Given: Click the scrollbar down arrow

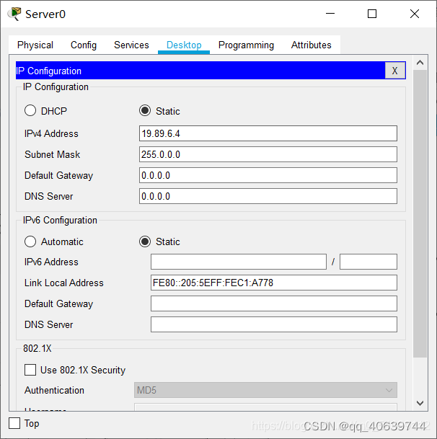Looking at the screenshot, I should coord(420,403).
